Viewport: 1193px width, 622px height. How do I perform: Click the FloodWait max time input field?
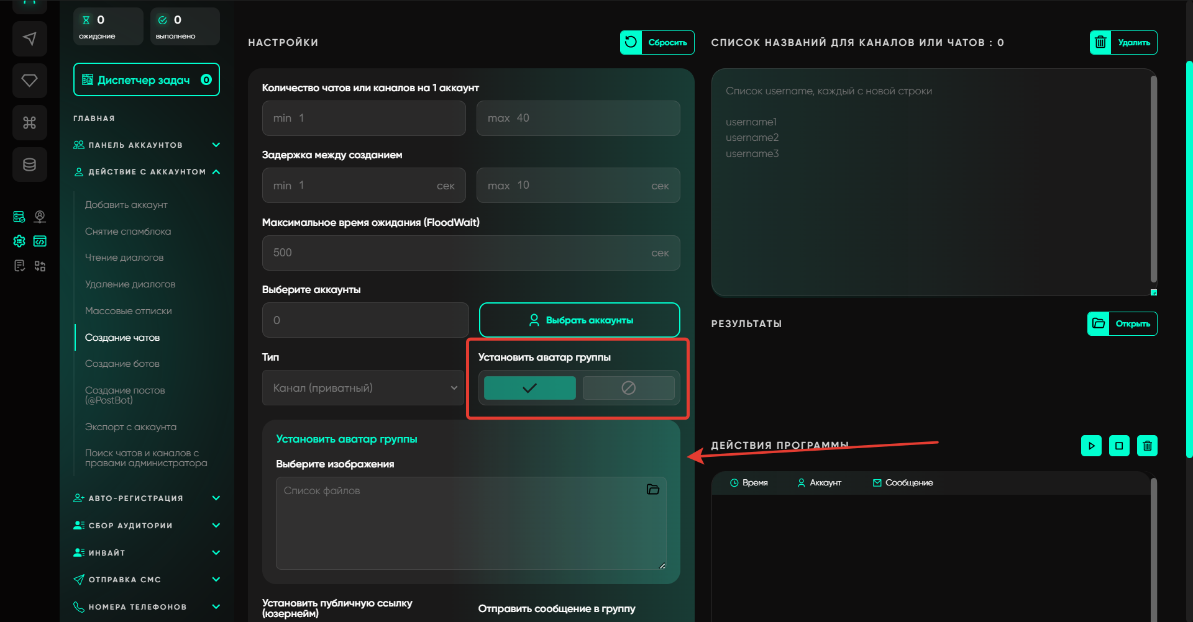pos(460,253)
